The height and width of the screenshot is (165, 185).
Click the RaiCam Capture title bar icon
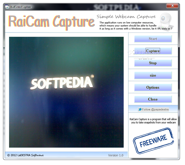click(x=7, y=7)
